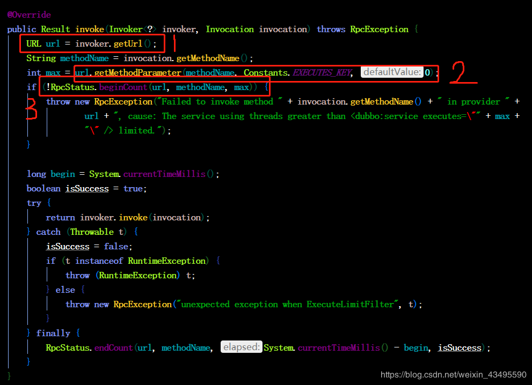Click 'getMethodName' in the String methodName line
The height and width of the screenshot is (385, 532).
[208, 58]
